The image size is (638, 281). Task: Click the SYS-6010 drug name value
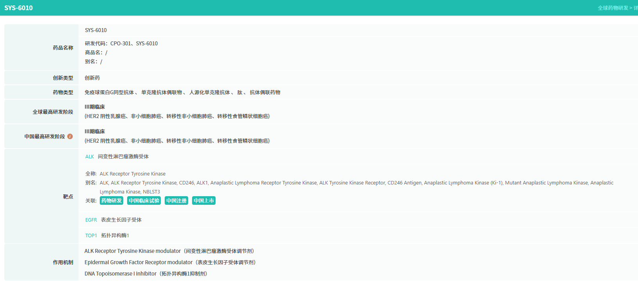click(x=96, y=30)
